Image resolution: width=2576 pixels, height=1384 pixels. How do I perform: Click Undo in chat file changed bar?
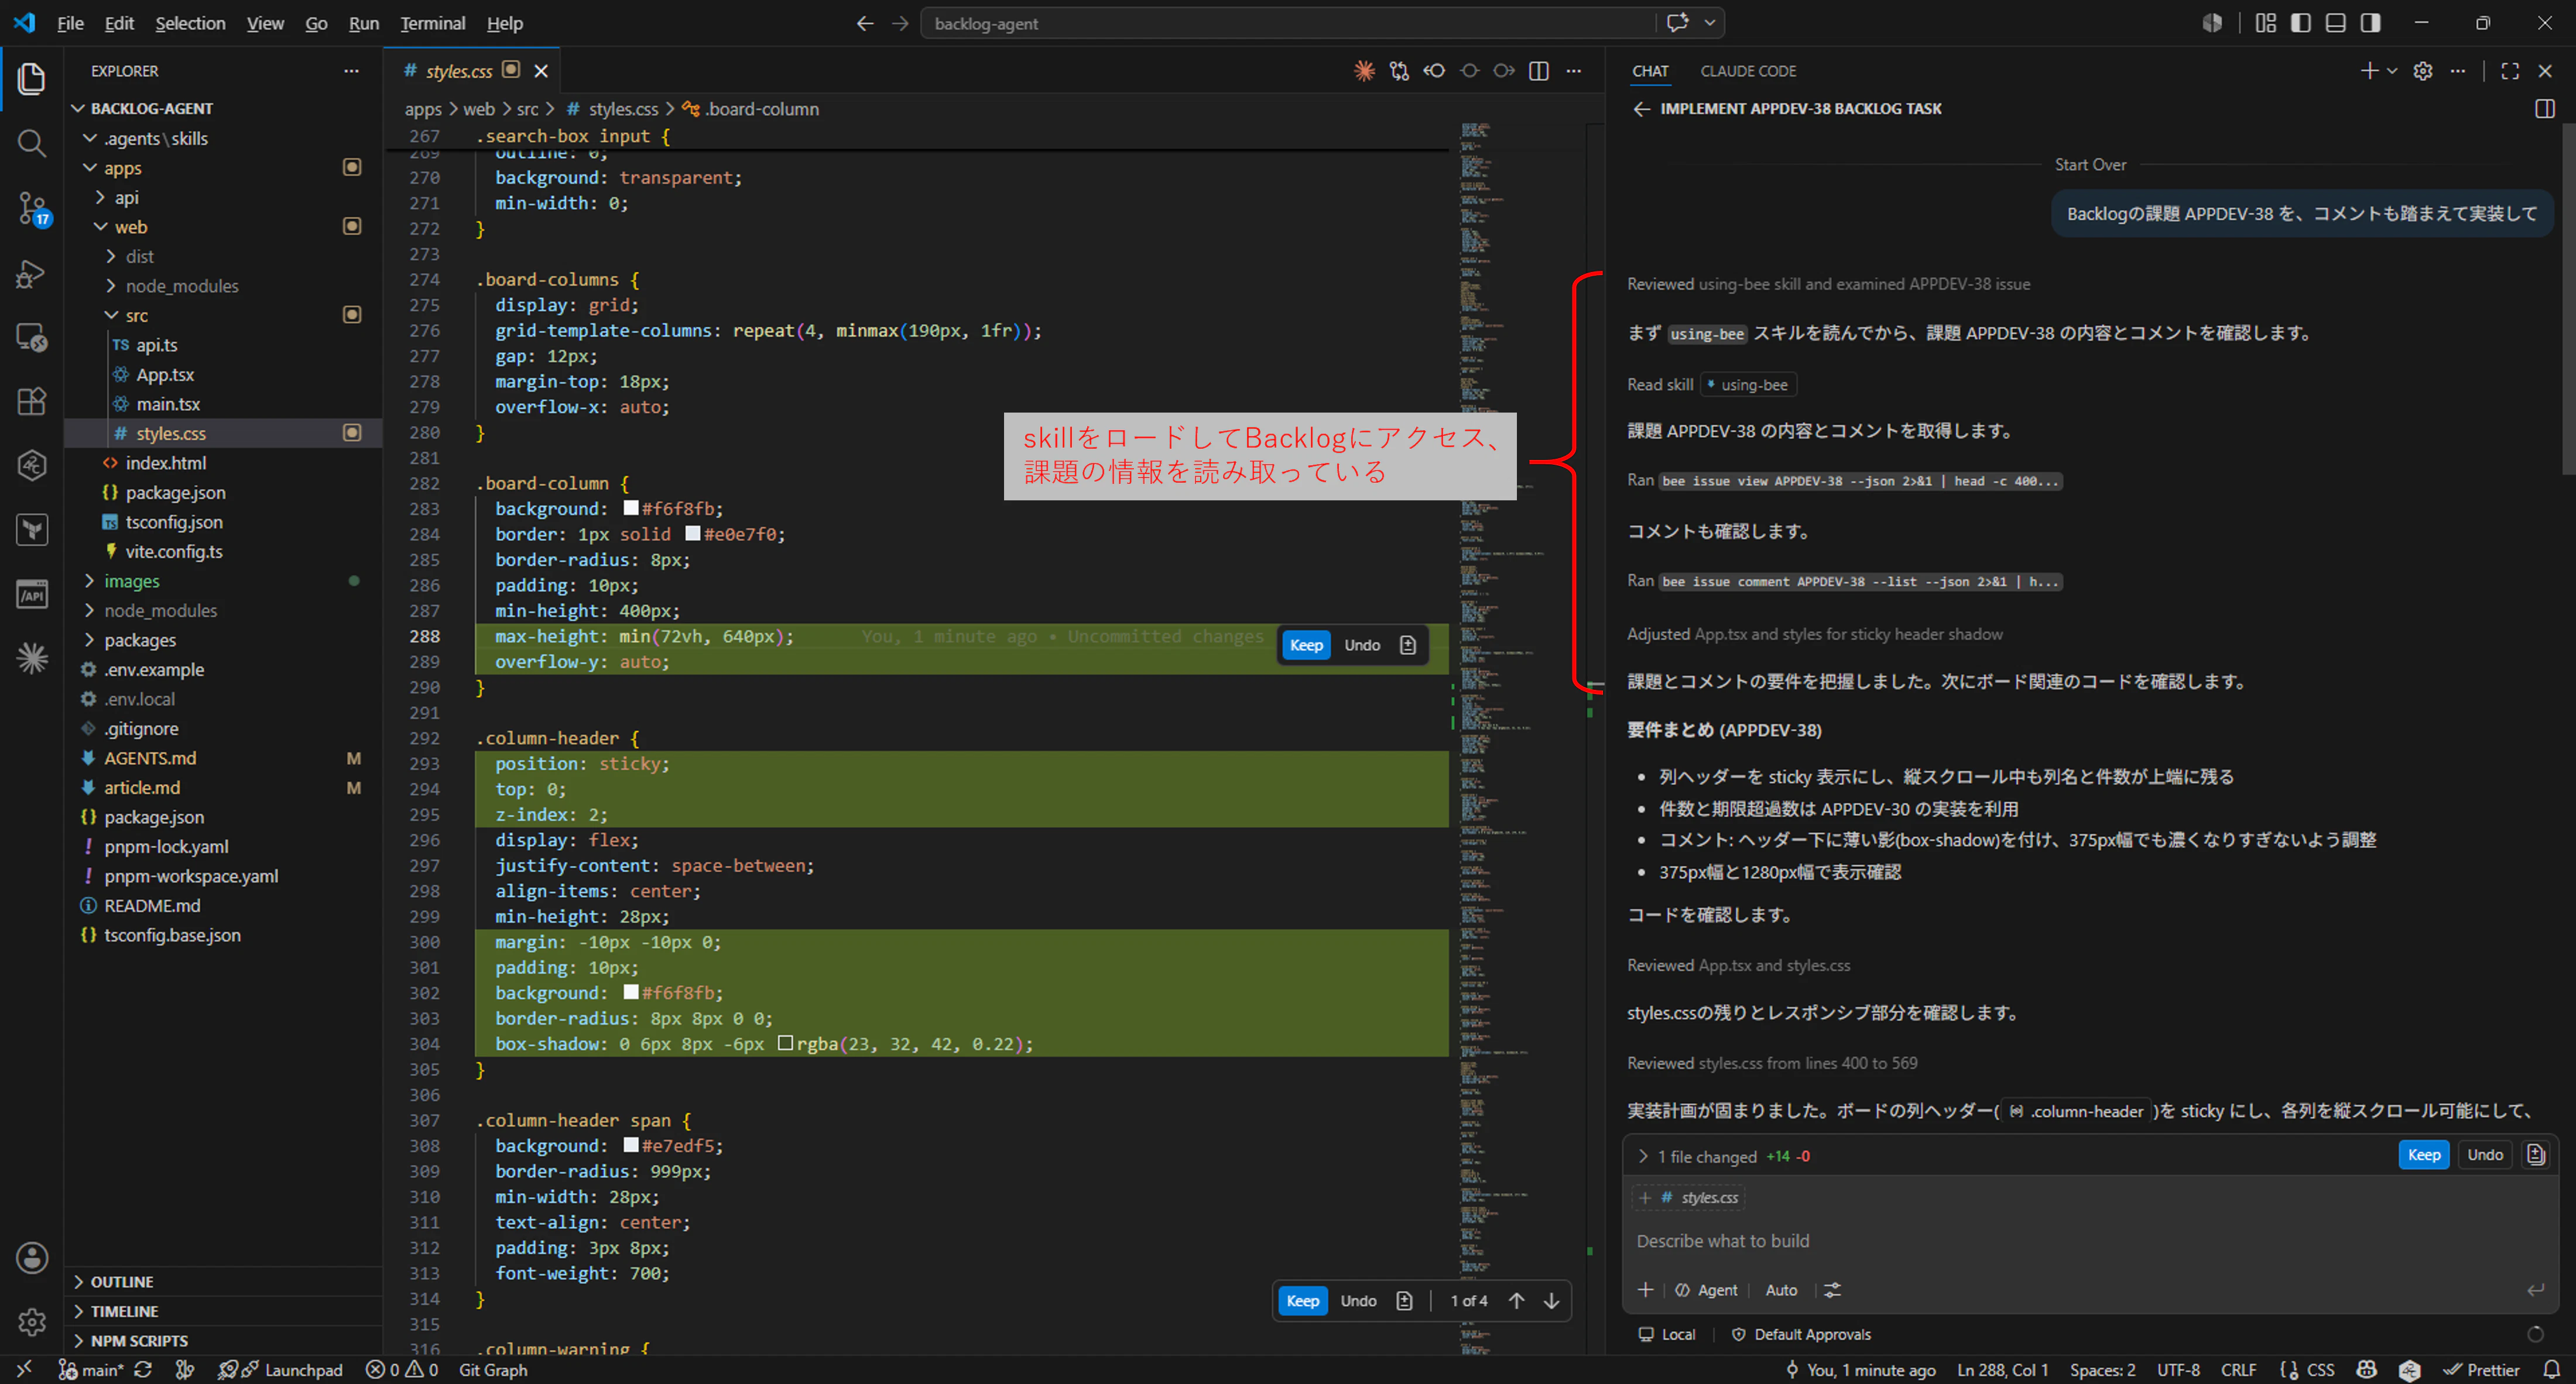[2484, 1155]
